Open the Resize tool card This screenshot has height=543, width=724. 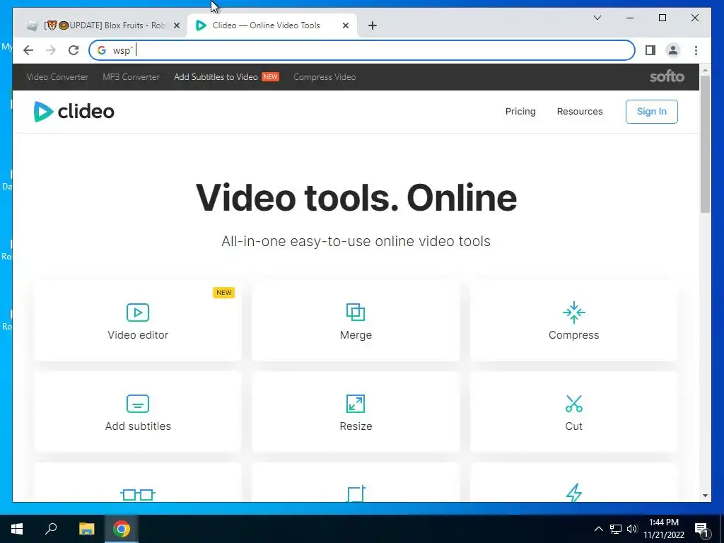click(356, 412)
